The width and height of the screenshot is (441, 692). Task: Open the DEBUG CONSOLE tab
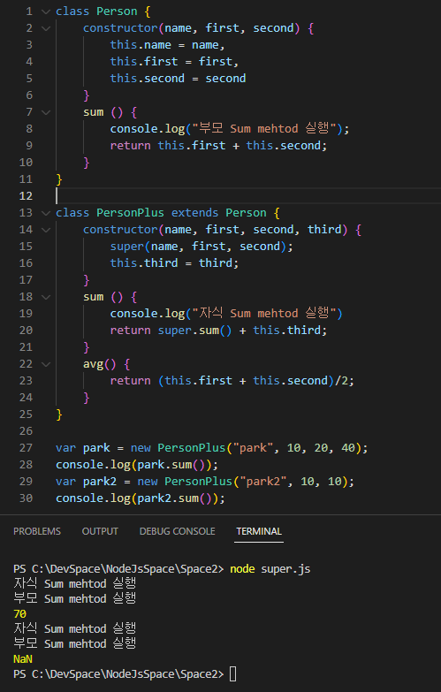pos(177,531)
